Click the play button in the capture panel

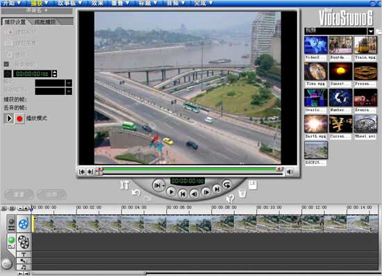click(9, 119)
